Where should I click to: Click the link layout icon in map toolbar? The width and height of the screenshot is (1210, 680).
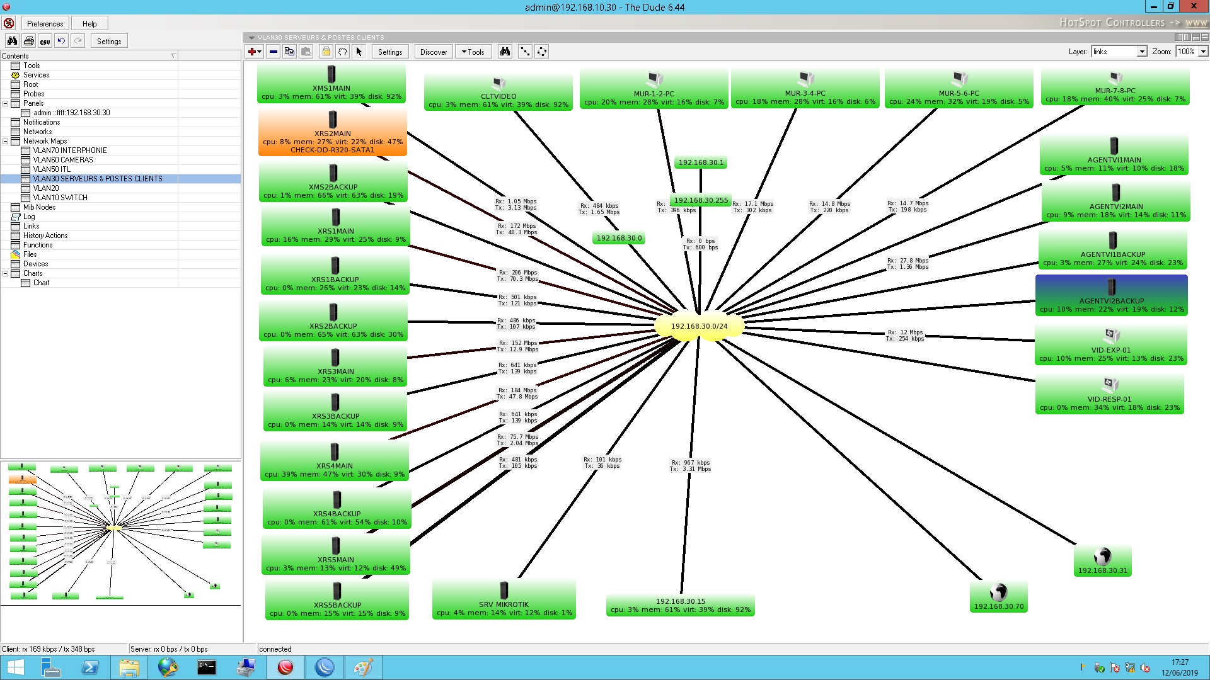click(525, 52)
